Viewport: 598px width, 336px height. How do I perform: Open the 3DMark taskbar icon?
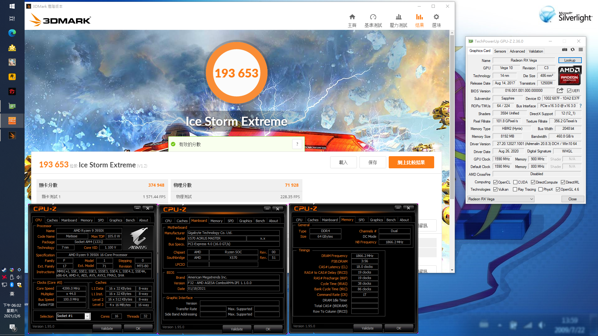tap(12, 136)
